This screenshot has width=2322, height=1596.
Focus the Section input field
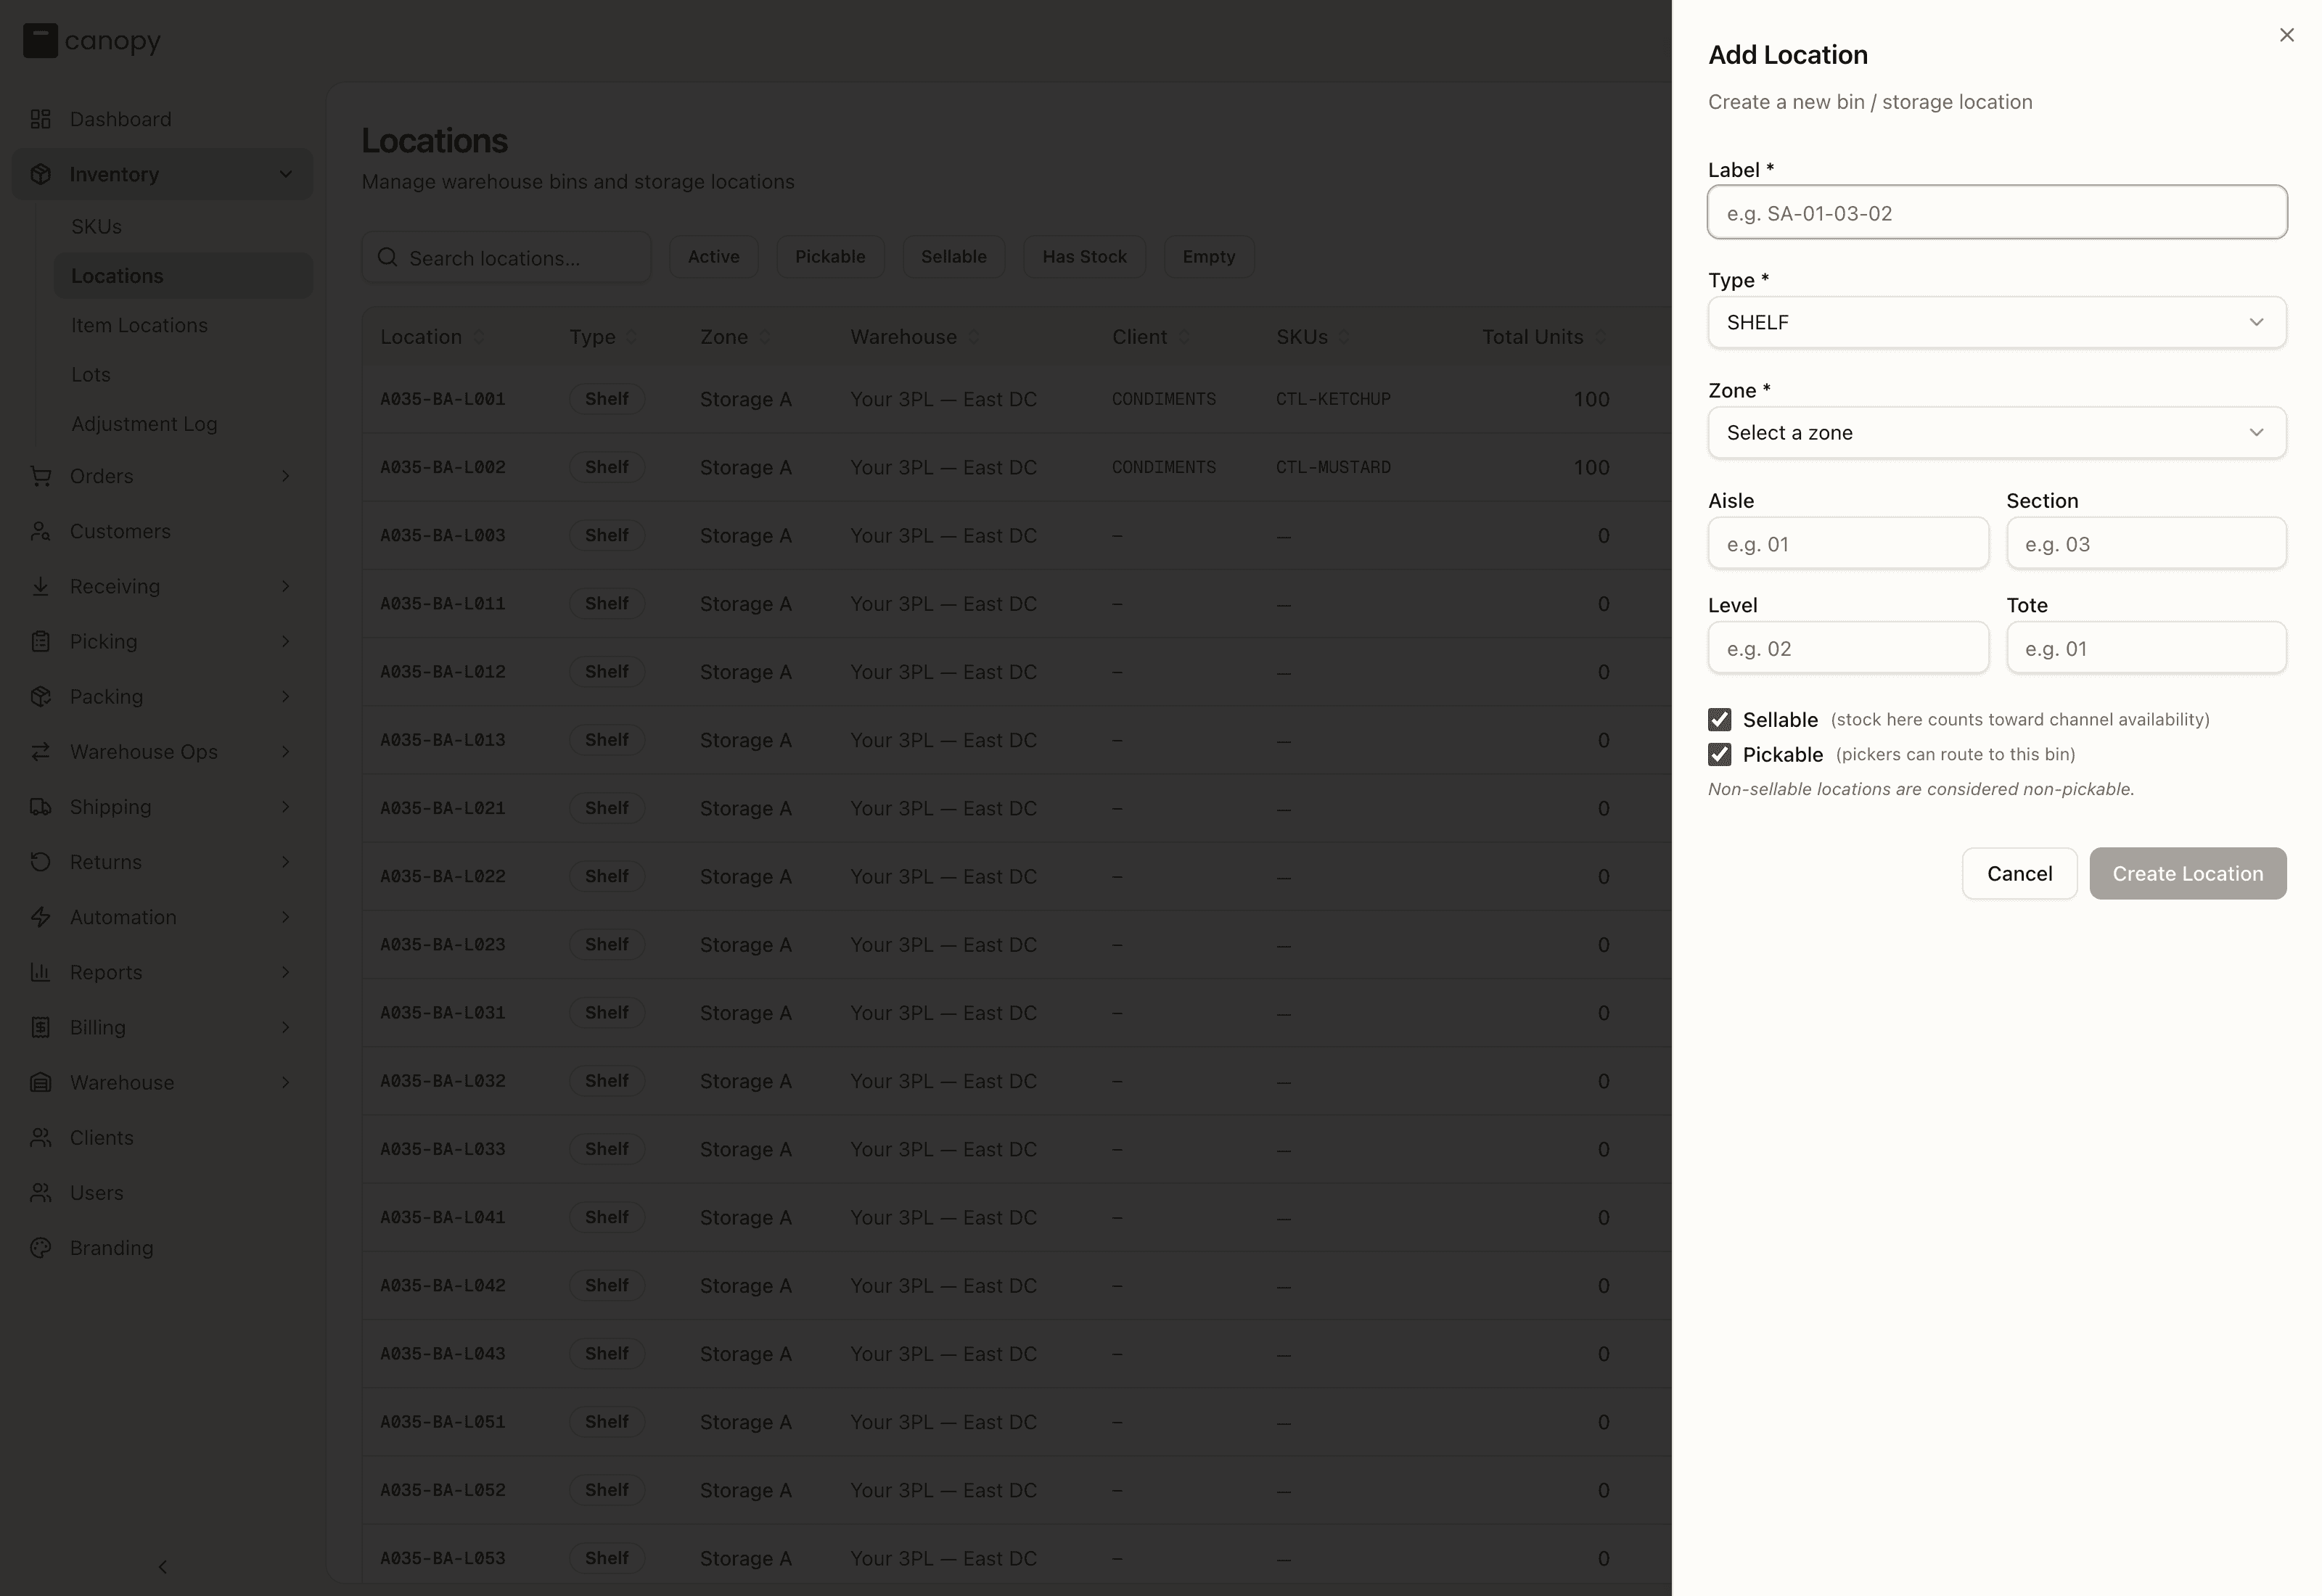coord(2146,544)
